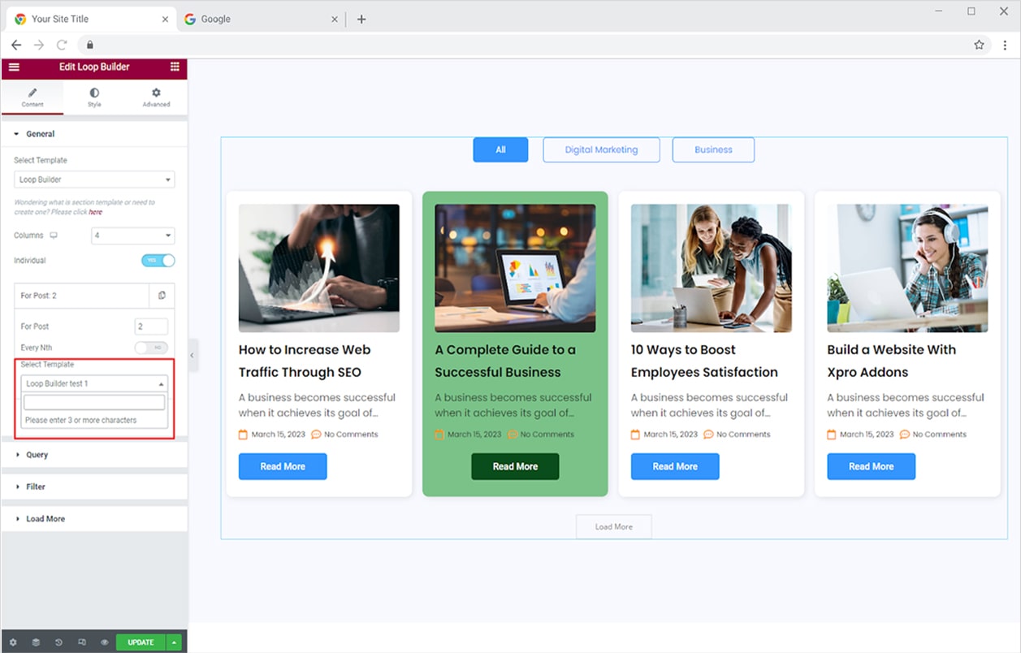The height and width of the screenshot is (653, 1021).
Task: Preview changes with the eye icon
Action: pos(105,642)
